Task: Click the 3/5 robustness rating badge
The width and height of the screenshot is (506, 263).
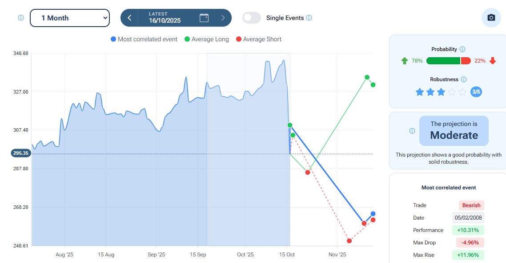Action: click(x=476, y=92)
